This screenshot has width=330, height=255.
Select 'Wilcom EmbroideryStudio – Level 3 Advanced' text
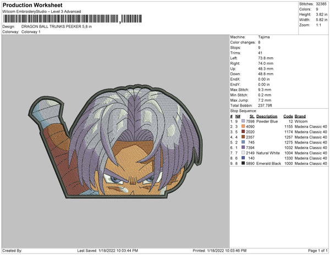coord(42,12)
